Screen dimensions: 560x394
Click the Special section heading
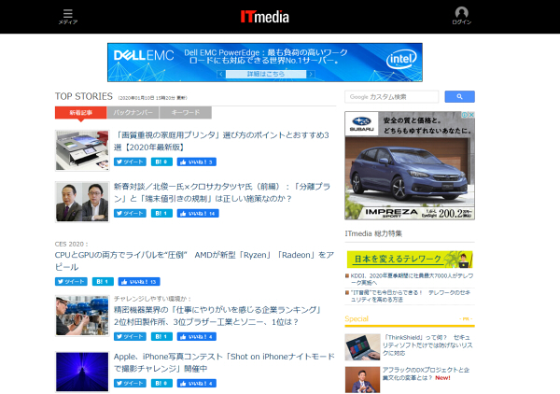(x=357, y=318)
